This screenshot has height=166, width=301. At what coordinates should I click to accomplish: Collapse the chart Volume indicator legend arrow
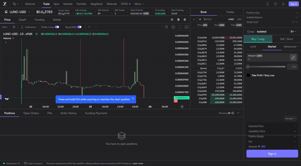click(x=6, y=43)
